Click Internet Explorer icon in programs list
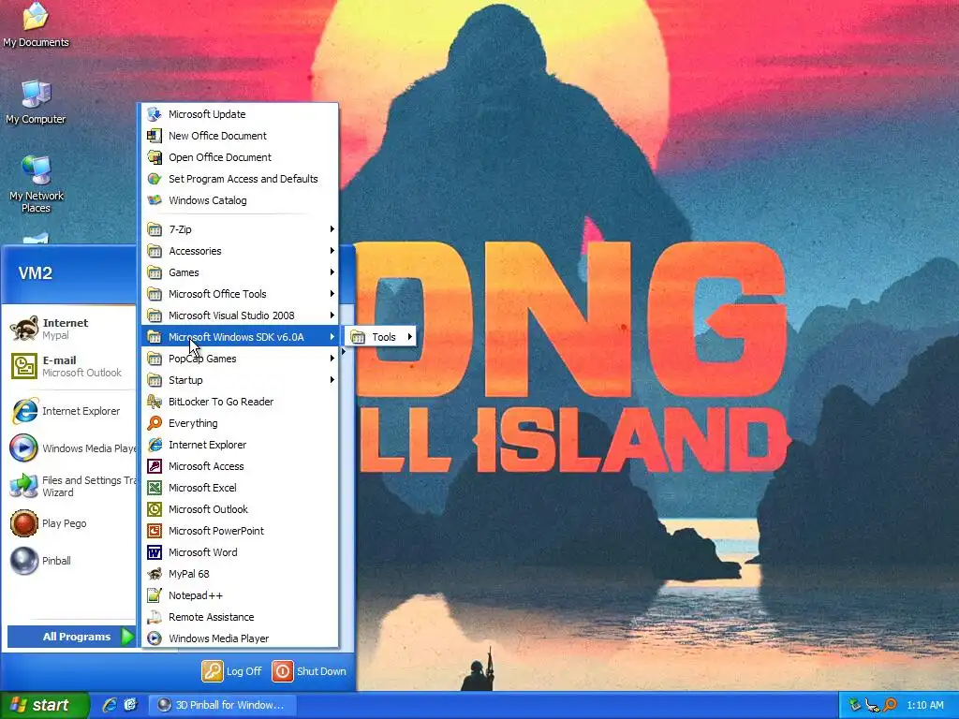The image size is (959, 719). click(155, 445)
